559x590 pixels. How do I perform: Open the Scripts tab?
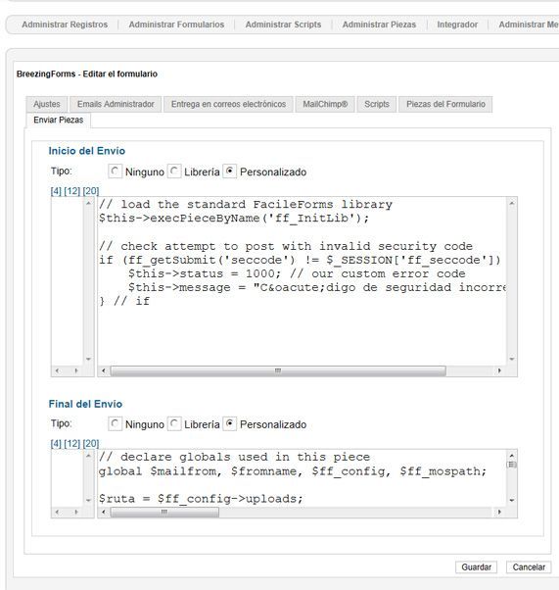pos(377,104)
